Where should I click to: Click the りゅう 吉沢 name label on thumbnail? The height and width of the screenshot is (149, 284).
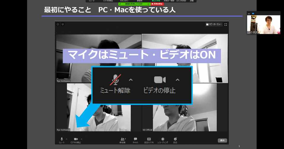pyautogui.click(x=252, y=33)
